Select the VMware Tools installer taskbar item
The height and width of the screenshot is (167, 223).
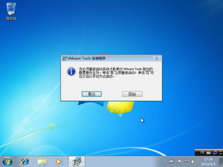click(x=77, y=161)
